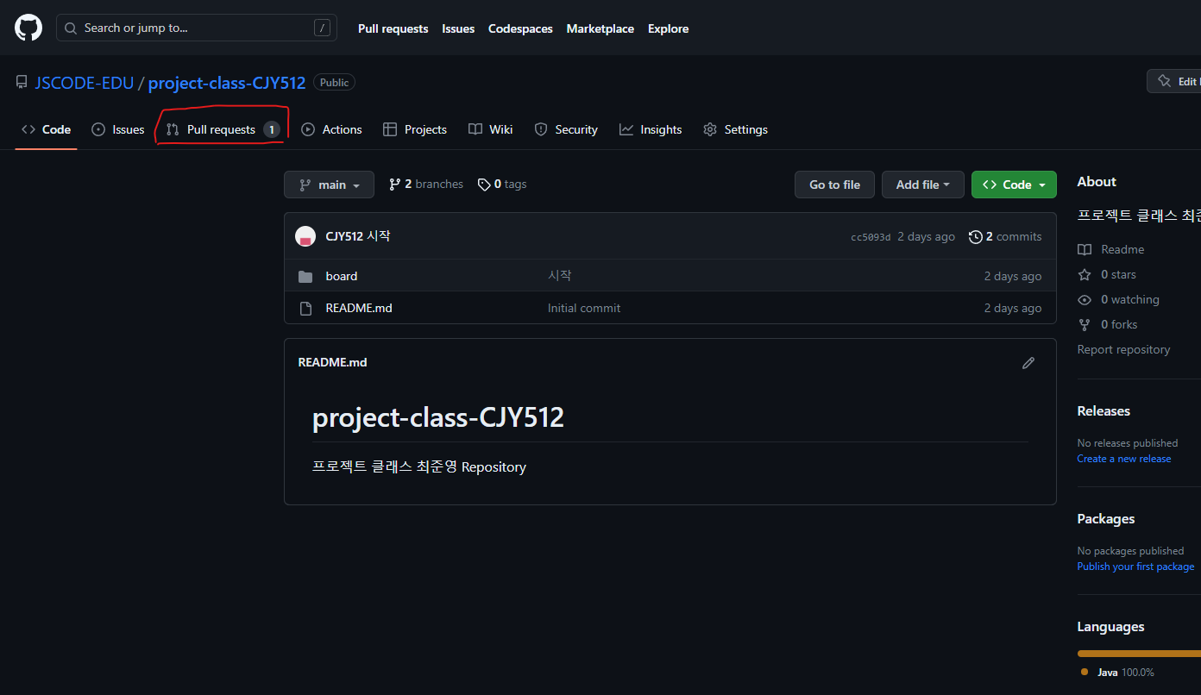Open the repository Settings tab

pos(735,129)
